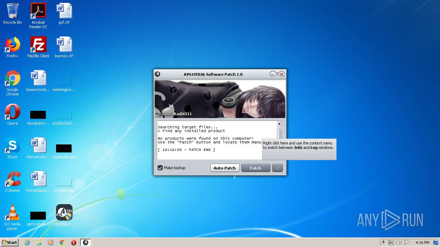
Task: Open Windows Media Player taskbar icon
Action: click(x=51, y=243)
